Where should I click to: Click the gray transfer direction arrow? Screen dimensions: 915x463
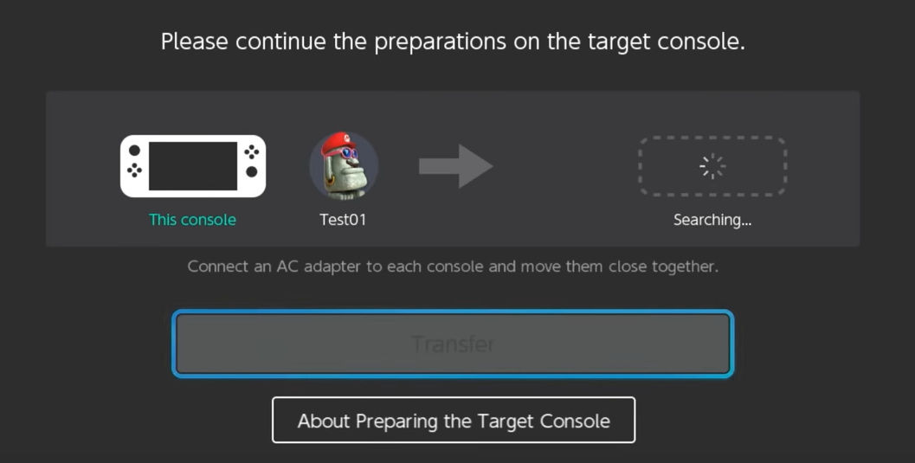455,166
